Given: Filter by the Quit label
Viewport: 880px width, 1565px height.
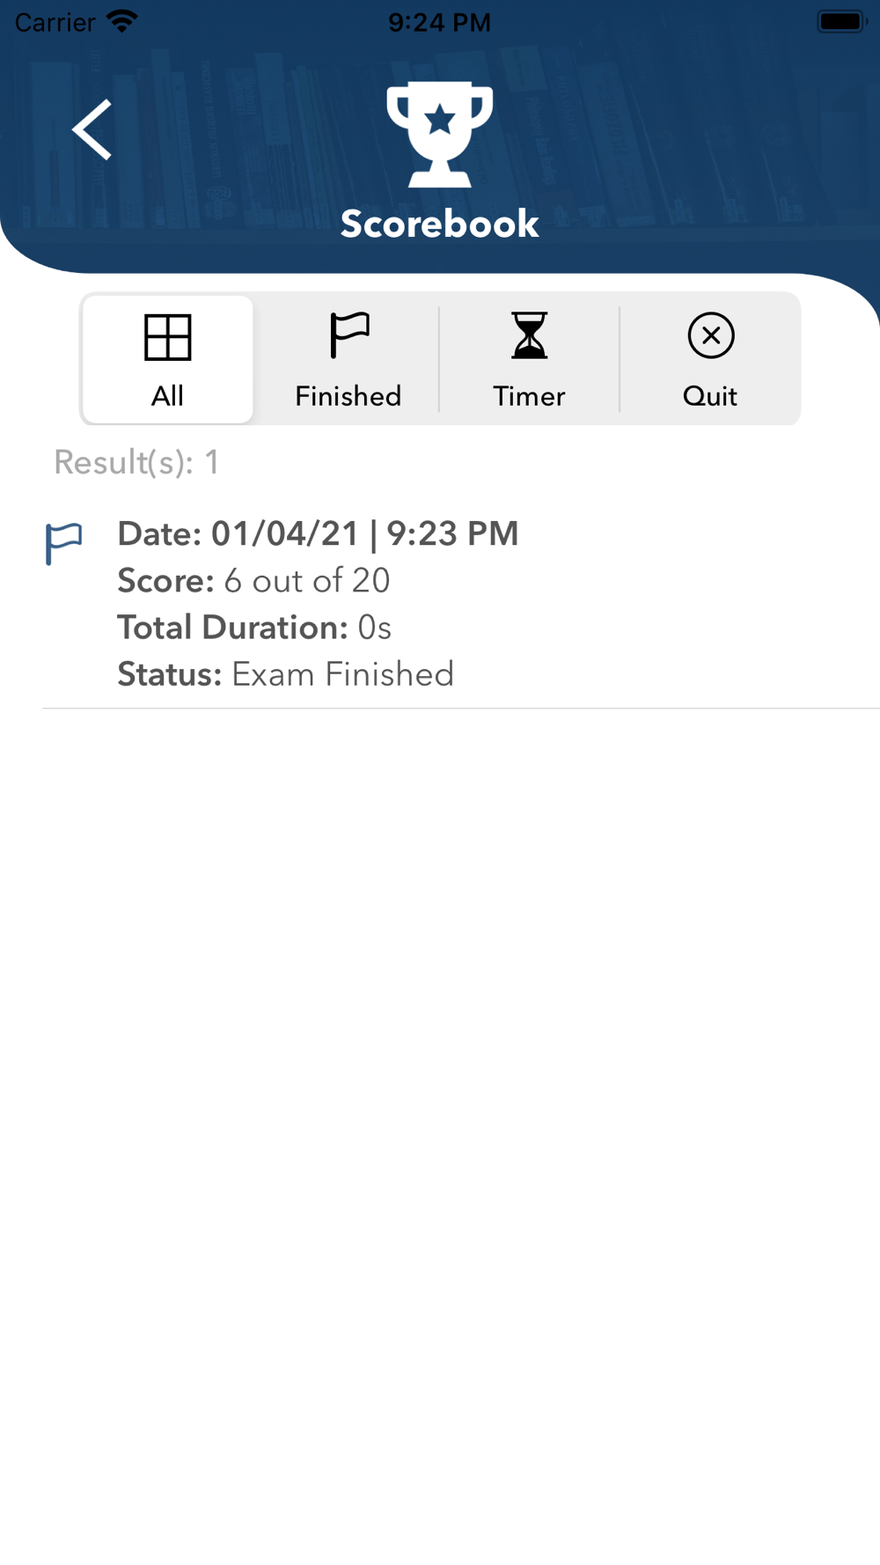Looking at the screenshot, I should coord(710,396).
